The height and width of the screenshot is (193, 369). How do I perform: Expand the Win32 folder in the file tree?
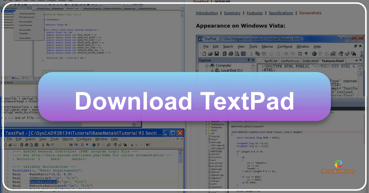pos(206,130)
